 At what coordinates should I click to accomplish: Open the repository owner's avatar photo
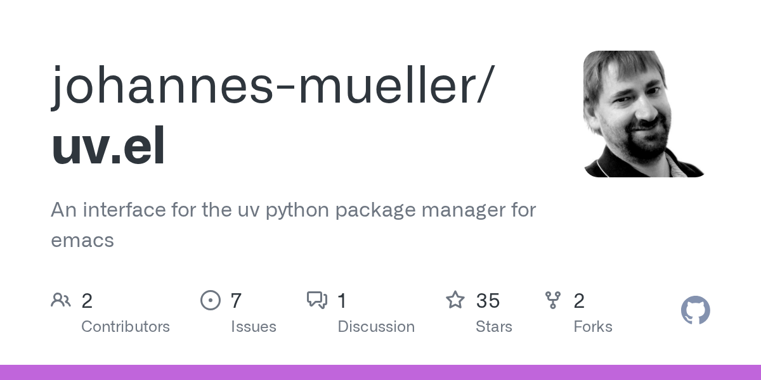[x=646, y=114]
